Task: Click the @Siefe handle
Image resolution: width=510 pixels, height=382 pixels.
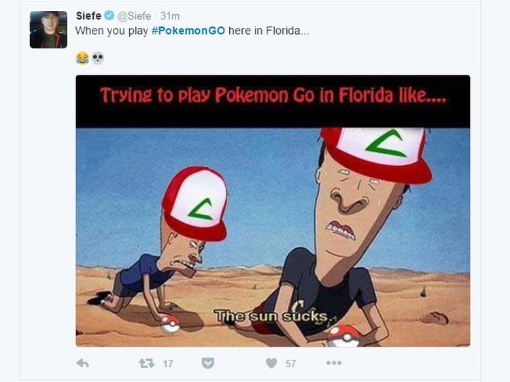Action: [134, 16]
